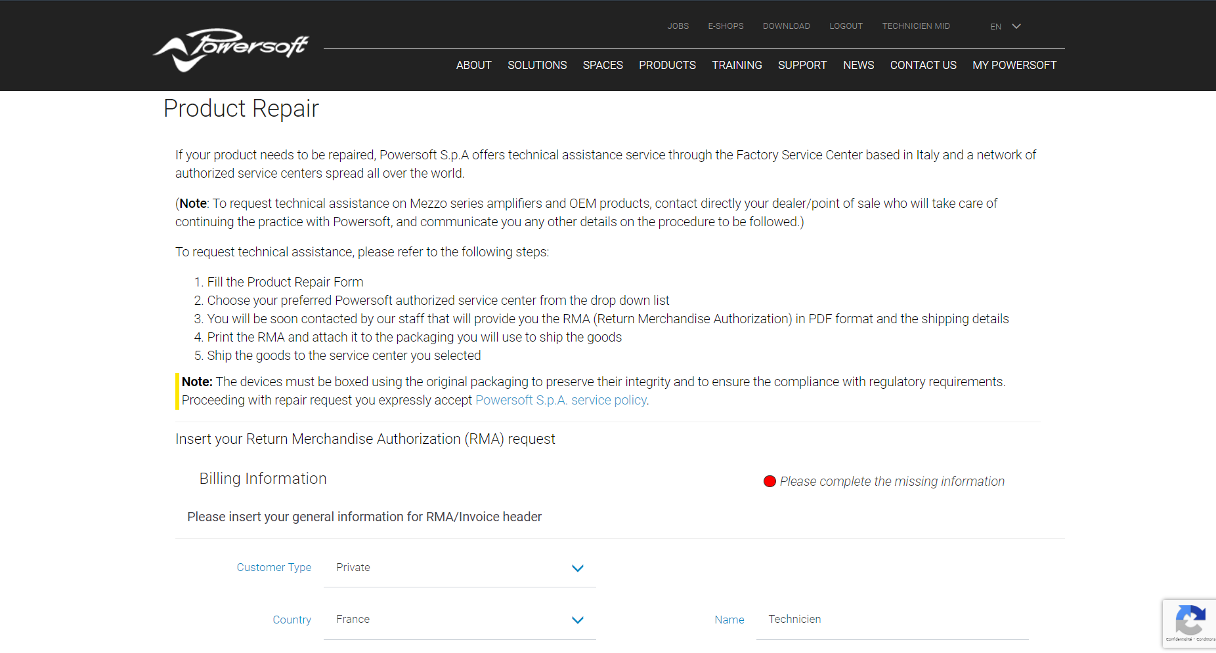Click the red missing information indicator

(770, 481)
